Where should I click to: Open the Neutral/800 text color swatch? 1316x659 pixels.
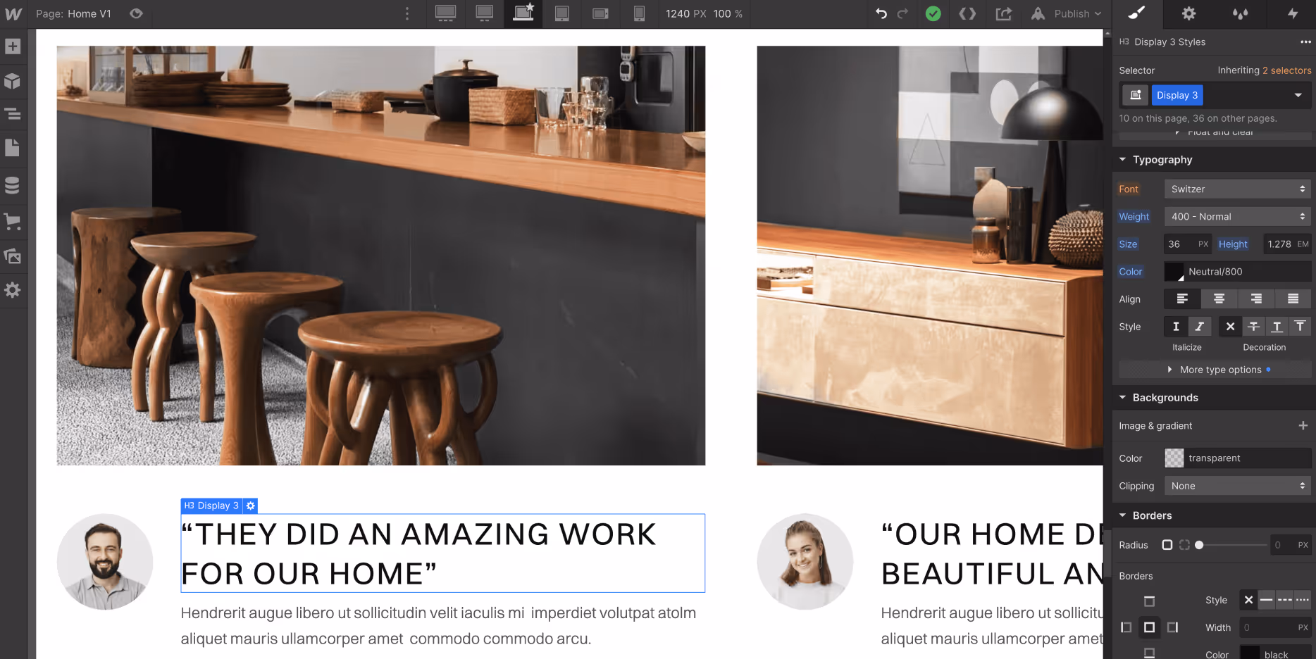coord(1174,272)
